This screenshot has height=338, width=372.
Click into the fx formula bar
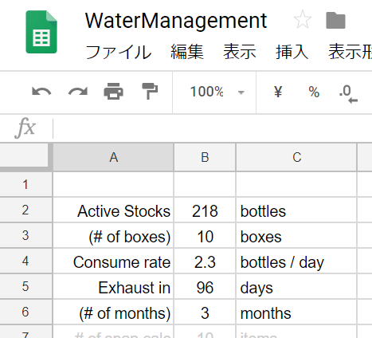click(213, 128)
